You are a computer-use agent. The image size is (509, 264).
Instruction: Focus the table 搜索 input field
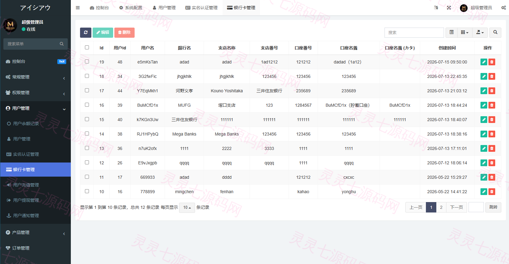(414, 33)
